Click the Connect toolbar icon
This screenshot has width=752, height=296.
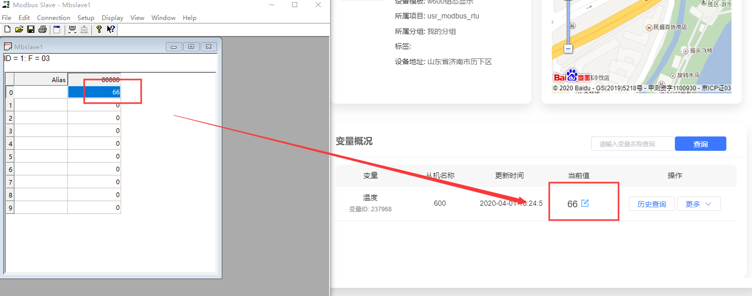(72, 30)
